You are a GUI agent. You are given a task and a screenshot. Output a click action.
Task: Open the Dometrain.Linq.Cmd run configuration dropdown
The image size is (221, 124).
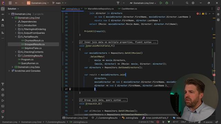pos(143,3)
